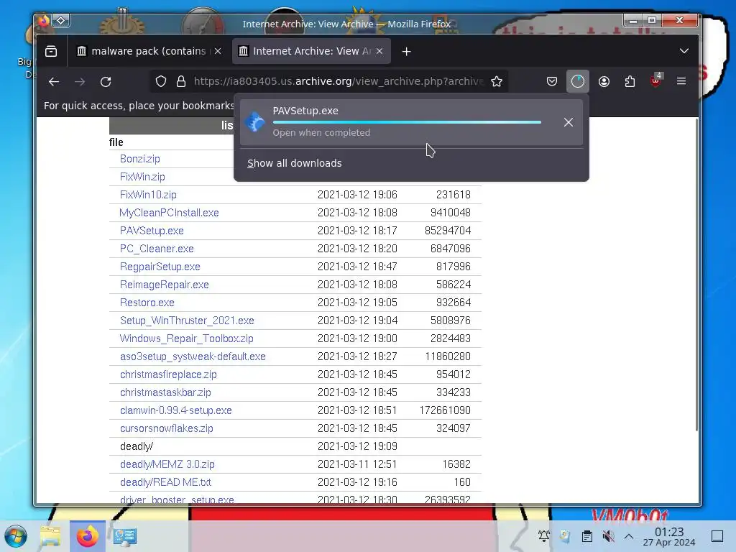Screen dimensions: 736x552
Task: Open file manager from taskbar
Action: [50, 536]
